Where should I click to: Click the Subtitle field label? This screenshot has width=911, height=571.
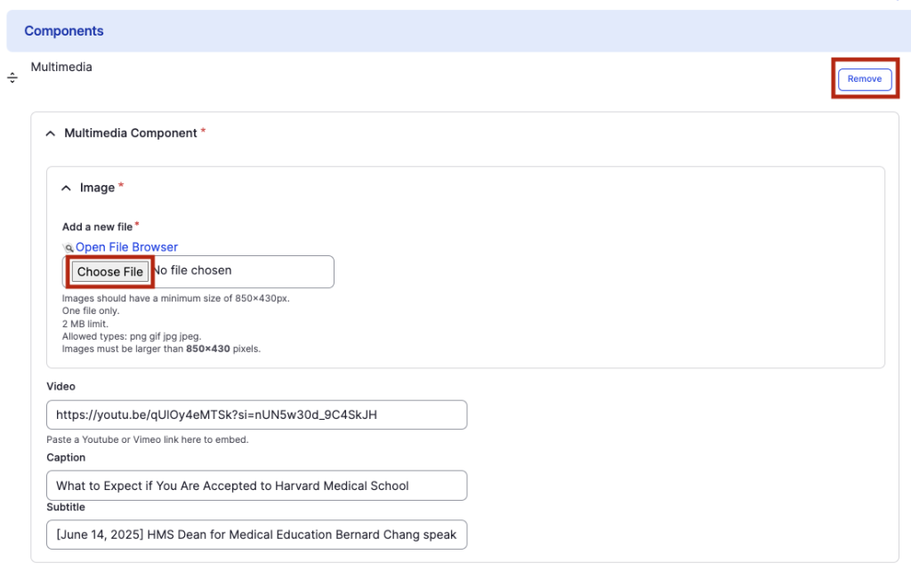[x=66, y=507]
